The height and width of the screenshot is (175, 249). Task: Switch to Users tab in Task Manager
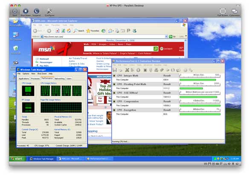[x=69, y=79]
